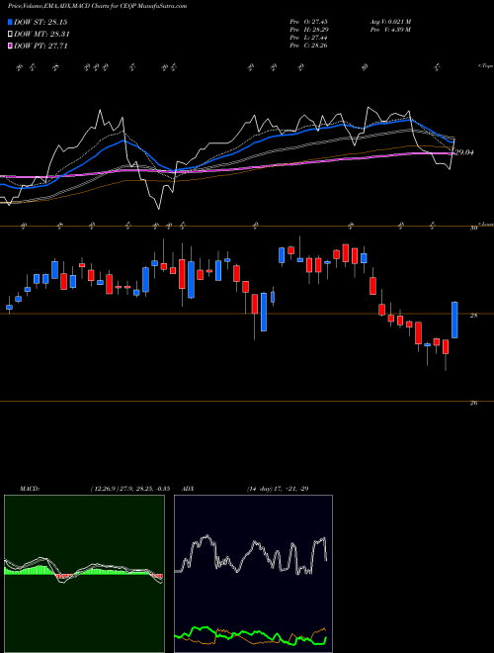Click the MACD (12,26,9) parameter values

pos(129,489)
